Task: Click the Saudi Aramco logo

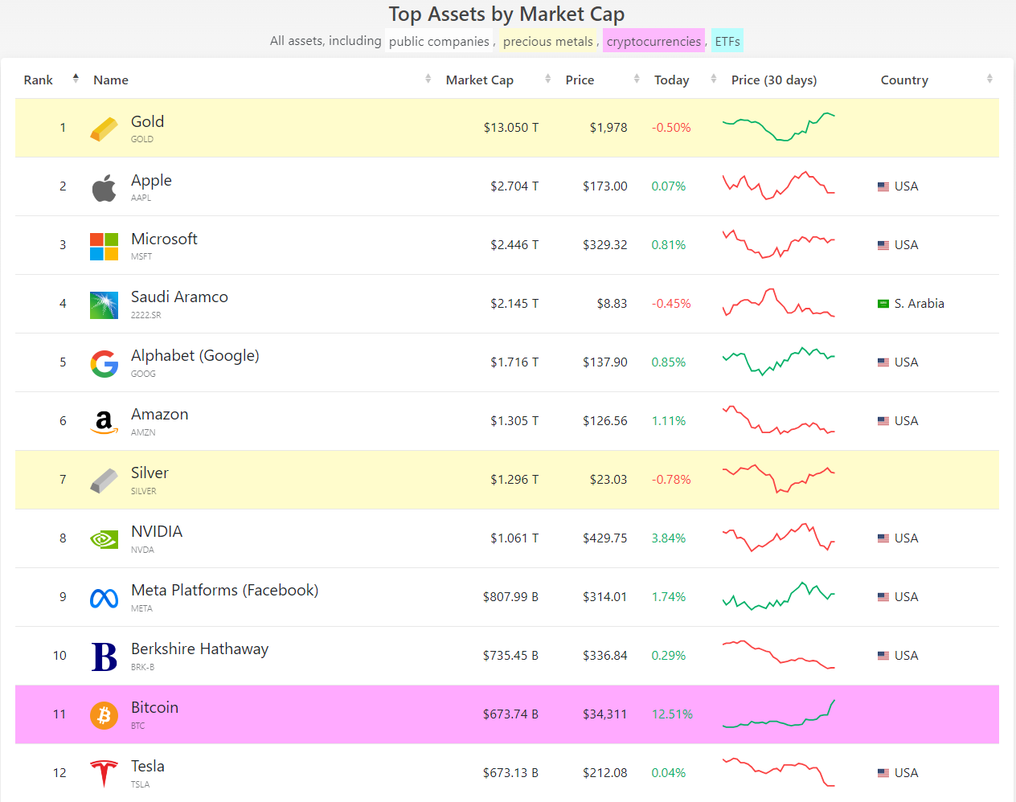Action: pyautogui.click(x=104, y=305)
